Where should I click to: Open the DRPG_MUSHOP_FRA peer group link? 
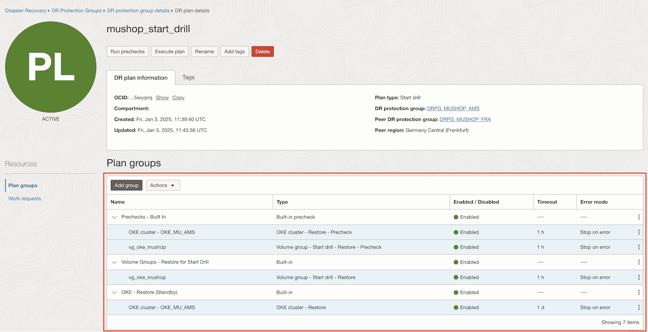465,119
